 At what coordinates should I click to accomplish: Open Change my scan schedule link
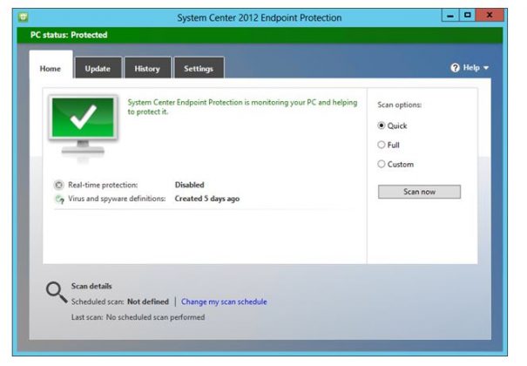coord(224,302)
